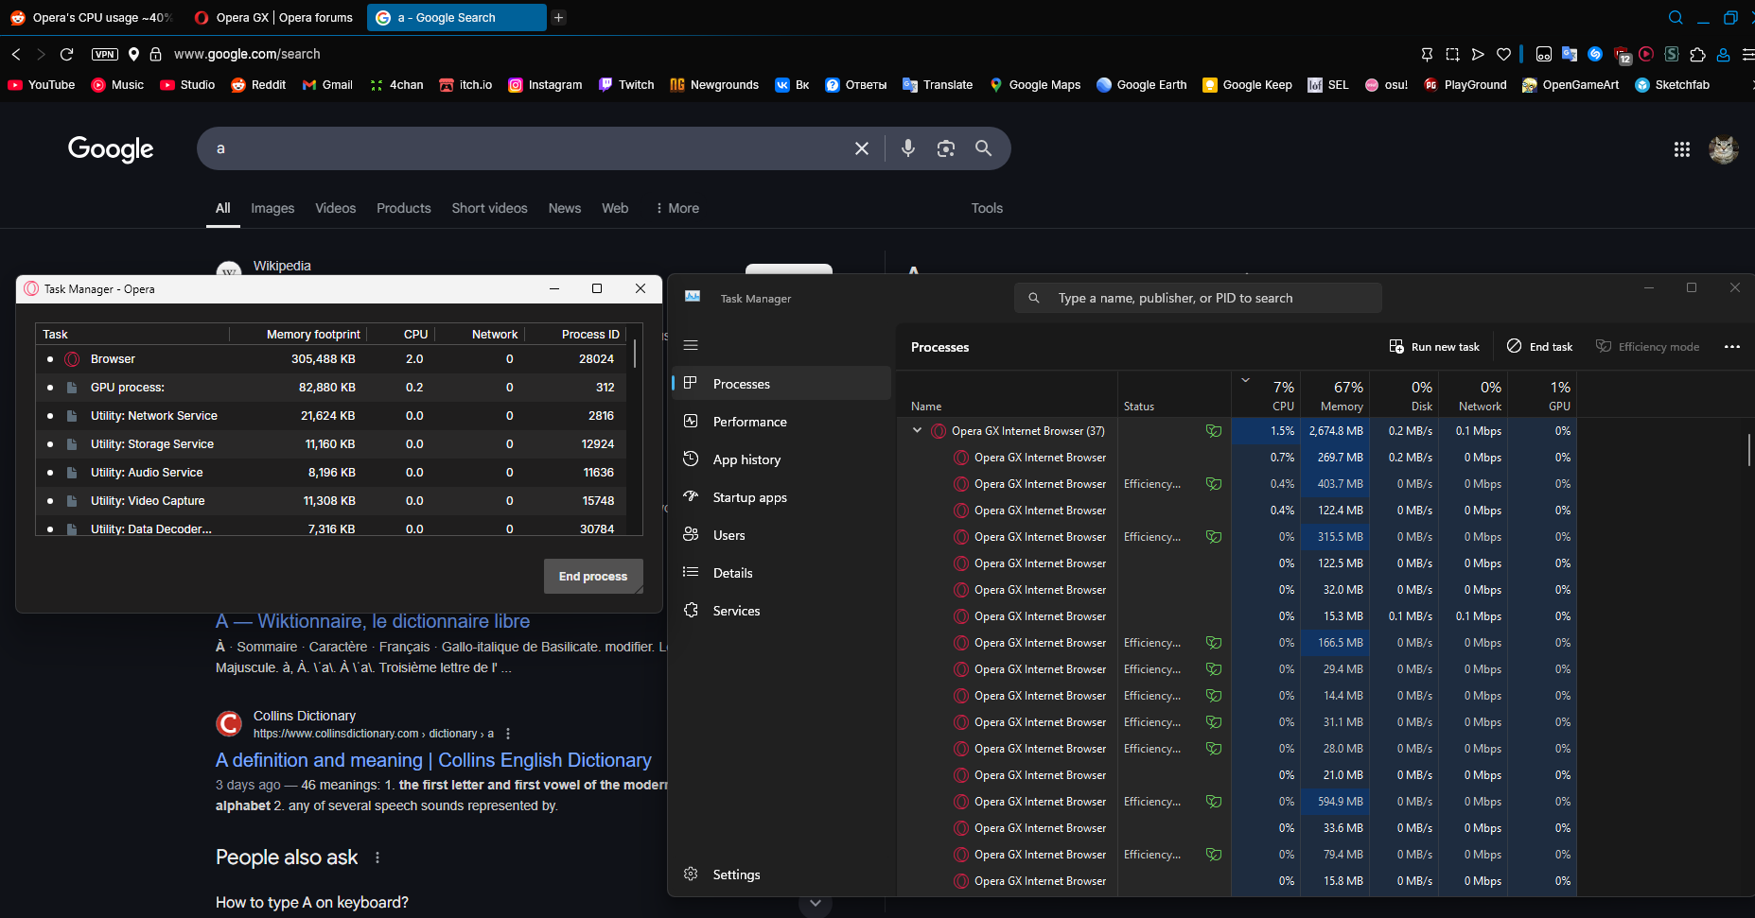Select the Videos search tab
The height and width of the screenshot is (918, 1755).
(336, 208)
